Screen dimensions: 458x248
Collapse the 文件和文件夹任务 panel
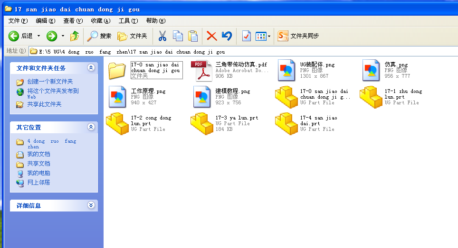(x=91, y=68)
